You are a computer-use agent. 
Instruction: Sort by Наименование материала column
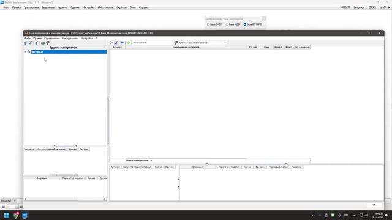pyautogui.click(x=186, y=47)
